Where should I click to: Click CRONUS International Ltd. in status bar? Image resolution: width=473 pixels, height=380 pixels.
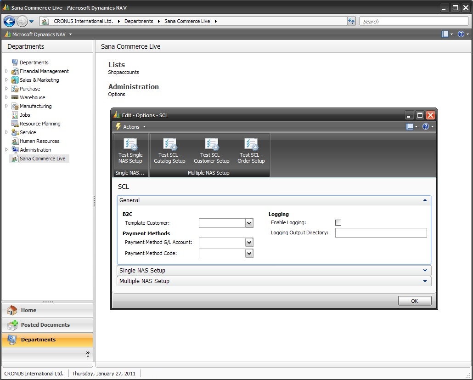(x=34, y=374)
